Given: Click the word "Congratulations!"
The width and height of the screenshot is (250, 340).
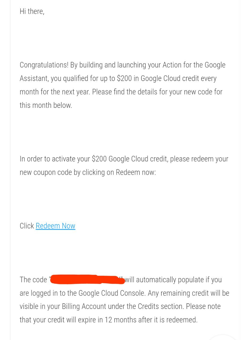Looking at the screenshot, I should pos(44,65).
